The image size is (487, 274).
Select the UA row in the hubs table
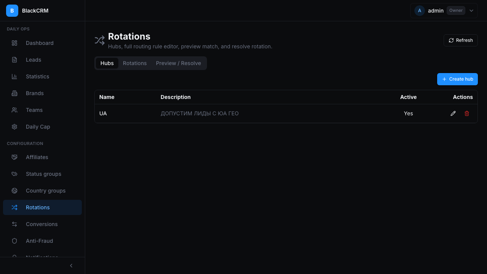pyautogui.click(x=228, y=113)
